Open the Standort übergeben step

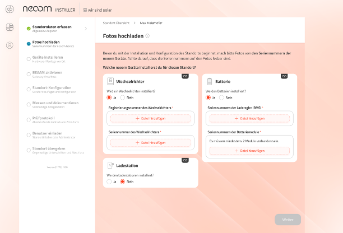[57, 150]
